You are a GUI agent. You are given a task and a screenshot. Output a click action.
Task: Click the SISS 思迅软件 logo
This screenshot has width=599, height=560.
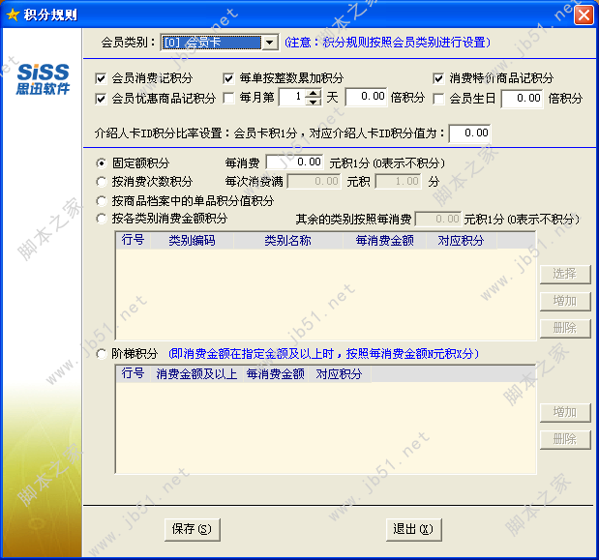(43, 79)
